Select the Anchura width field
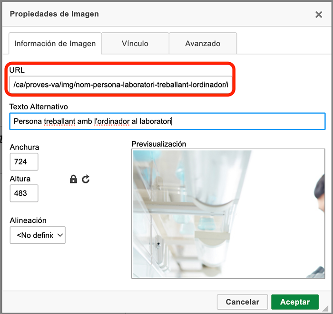This screenshot has width=333, height=314. 24,162
